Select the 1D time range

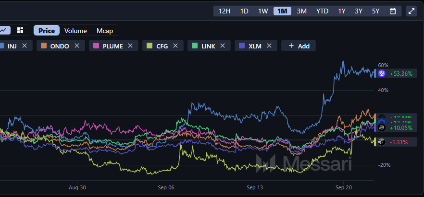tap(244, 11)
